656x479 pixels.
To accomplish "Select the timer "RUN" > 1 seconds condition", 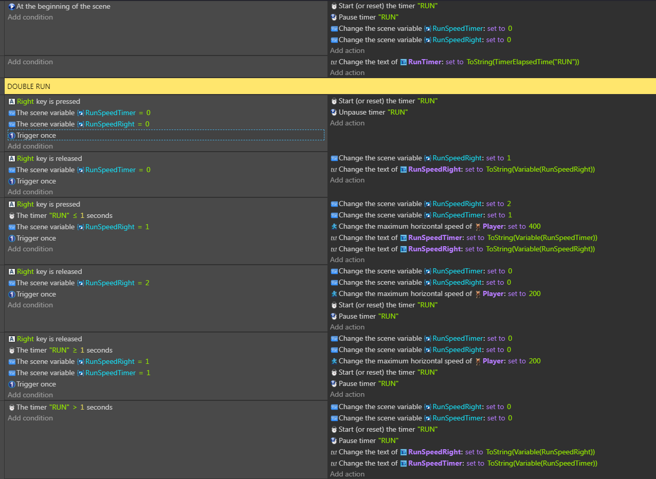I will click(64, 407).
